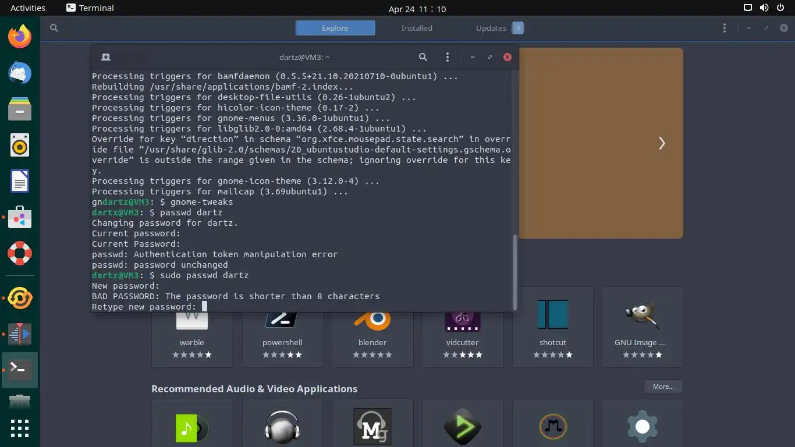This screenshot has width=795, height=447.
Task: Open the Mg headphones app tile
Action: (372, 423)
